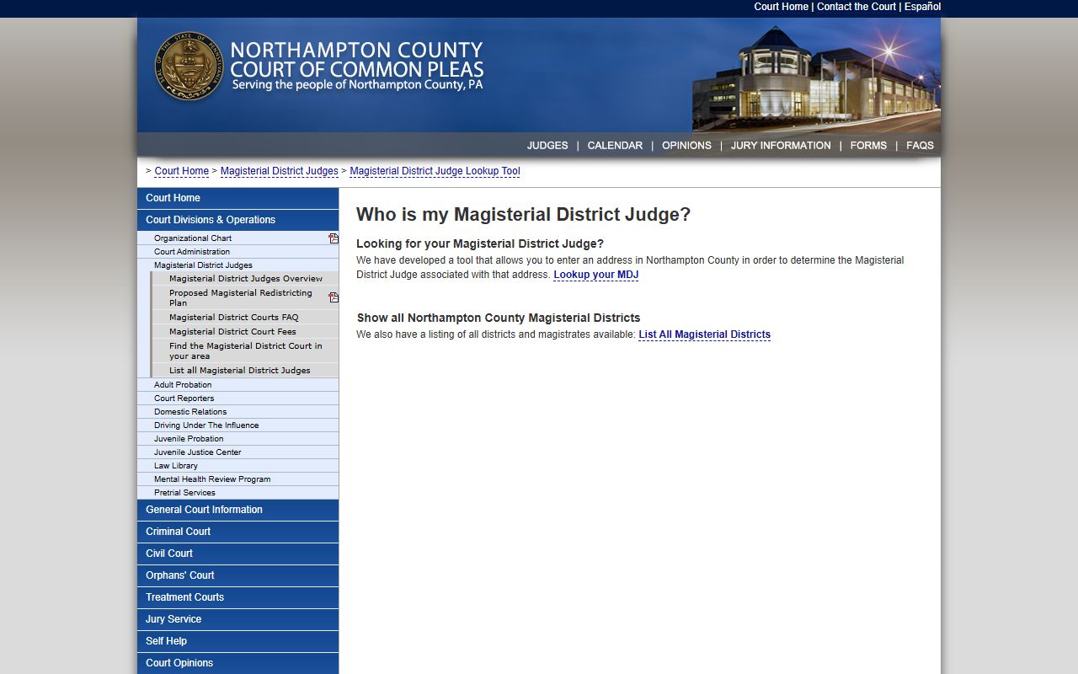Collapse Court Divisions & Operations sidebar section

[x=237, y=220]
